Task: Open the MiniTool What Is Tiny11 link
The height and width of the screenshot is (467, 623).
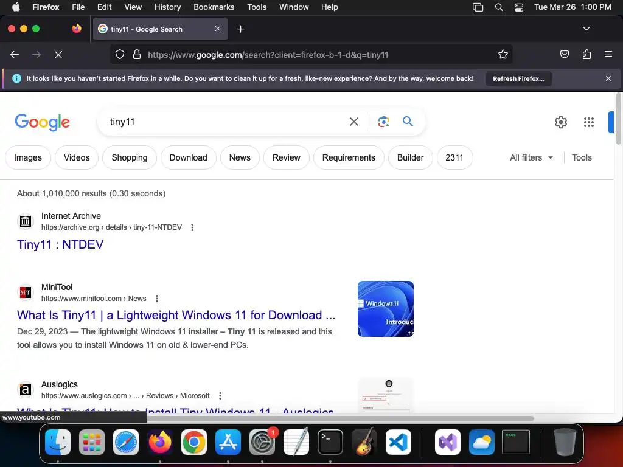Action: point(176,316)
